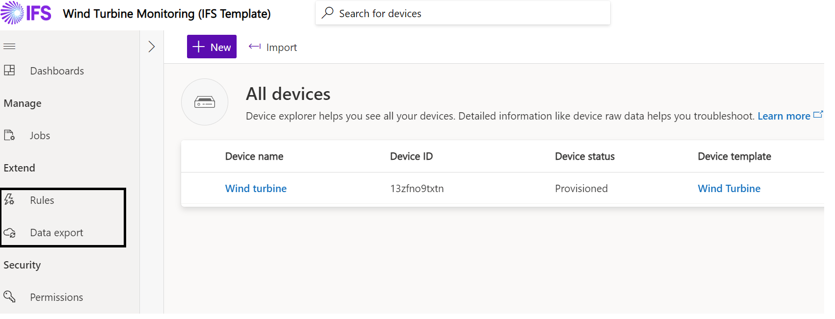Viewport: 835px width, 319px height.
Task: Open the Wind Turbine device template link
Action: pos(729,189)
